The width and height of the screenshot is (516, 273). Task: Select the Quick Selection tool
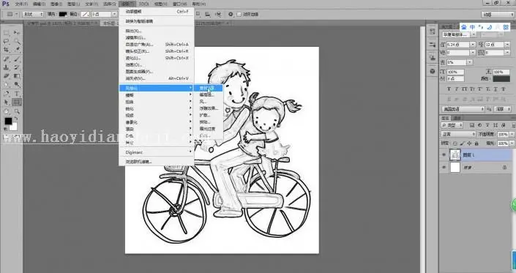(17, 42)
